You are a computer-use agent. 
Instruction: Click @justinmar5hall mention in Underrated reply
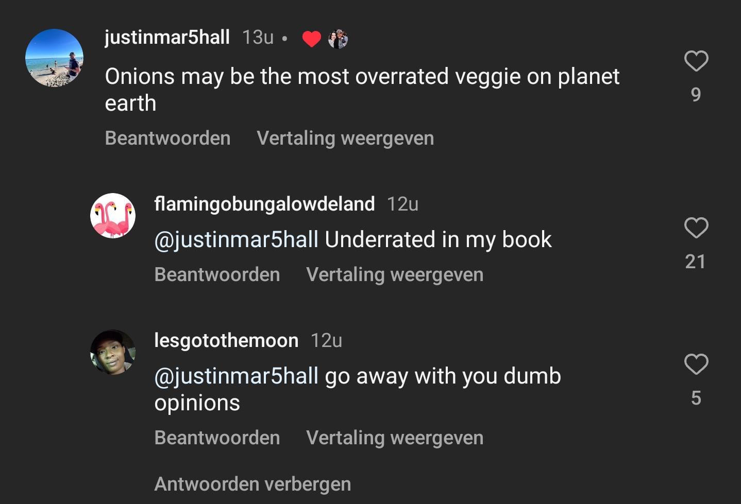click(x=237, y=240)
